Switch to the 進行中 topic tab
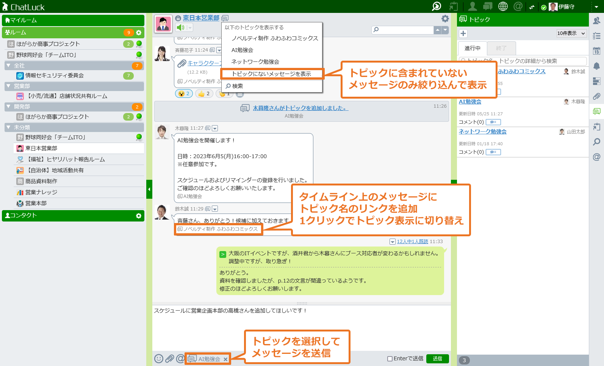This screenshot has width=604, height=366. 473,49
